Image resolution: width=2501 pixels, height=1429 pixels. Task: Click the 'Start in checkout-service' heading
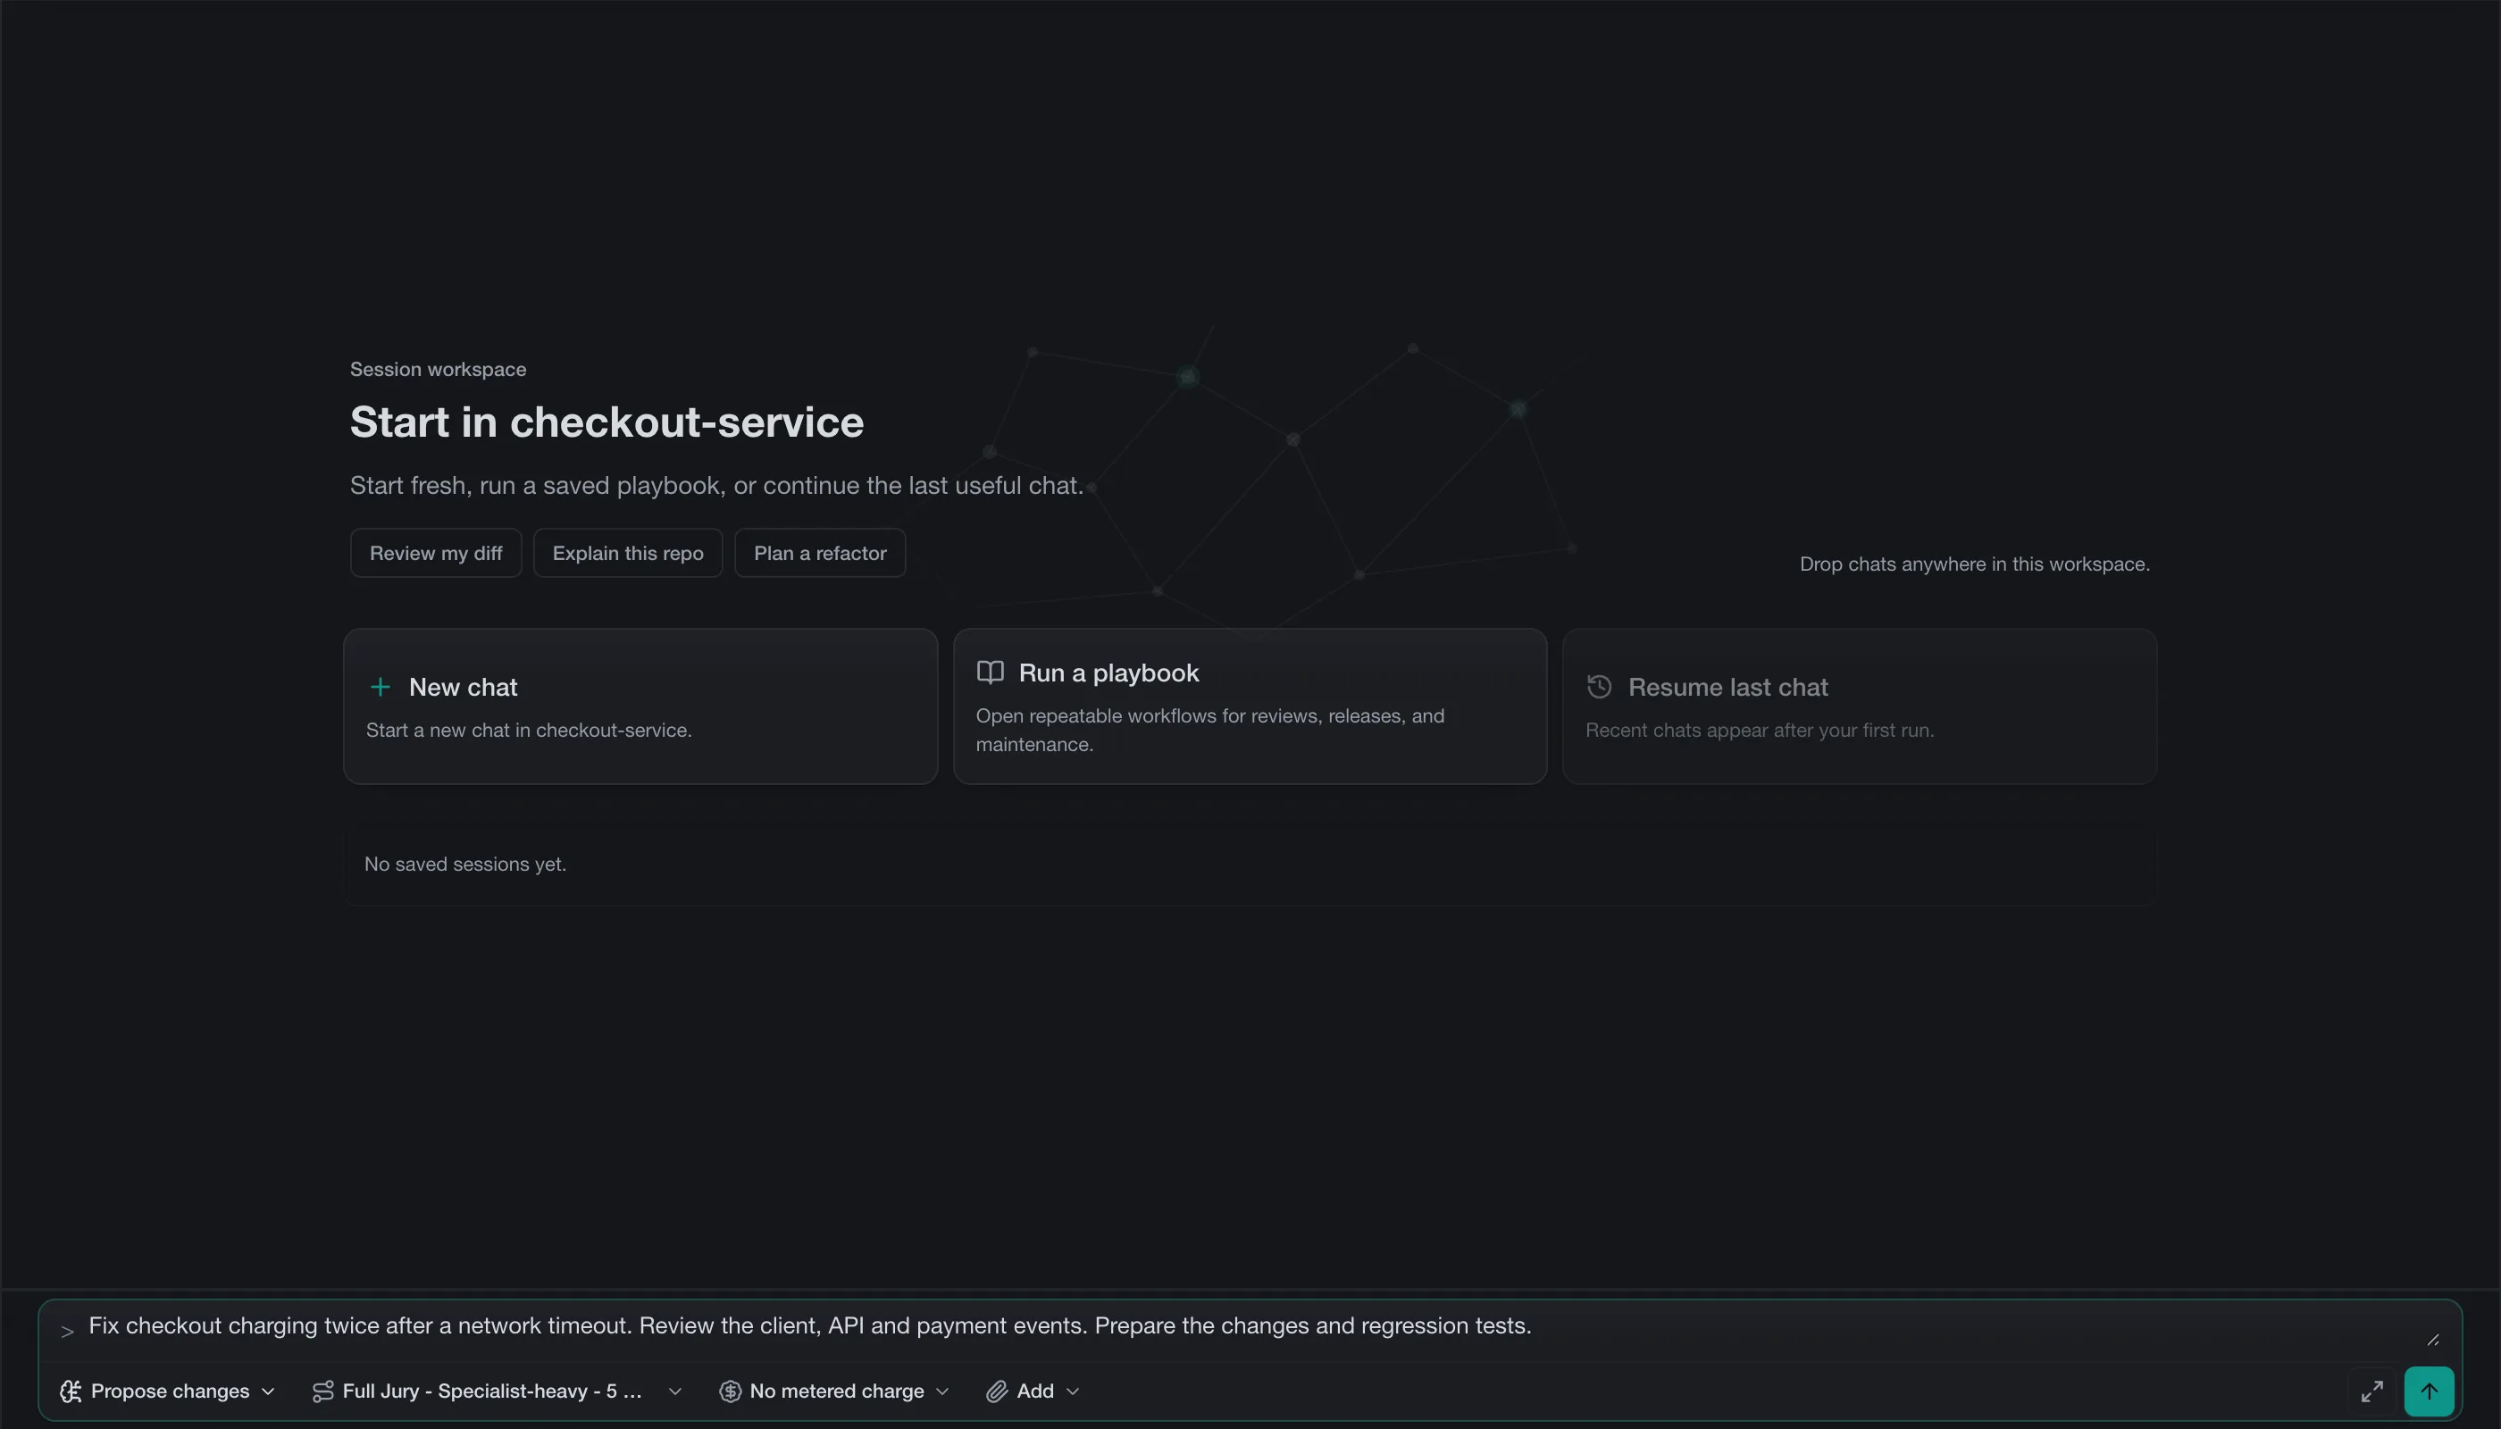(x=606, y=422)
